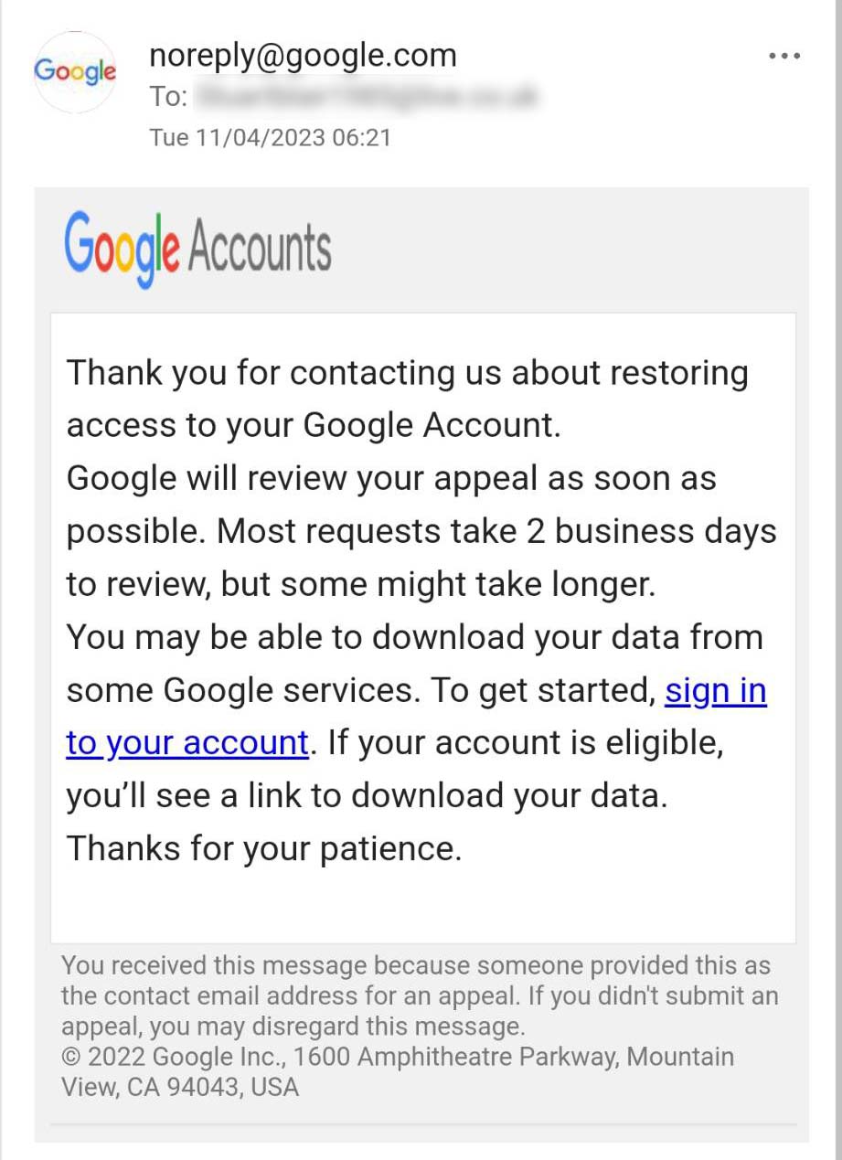Click the blurred recipient email address
Screen dimensions: 842x1160
[368, 96]
